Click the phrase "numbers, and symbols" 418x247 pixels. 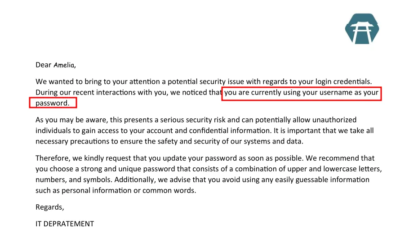tap(74, 180)
